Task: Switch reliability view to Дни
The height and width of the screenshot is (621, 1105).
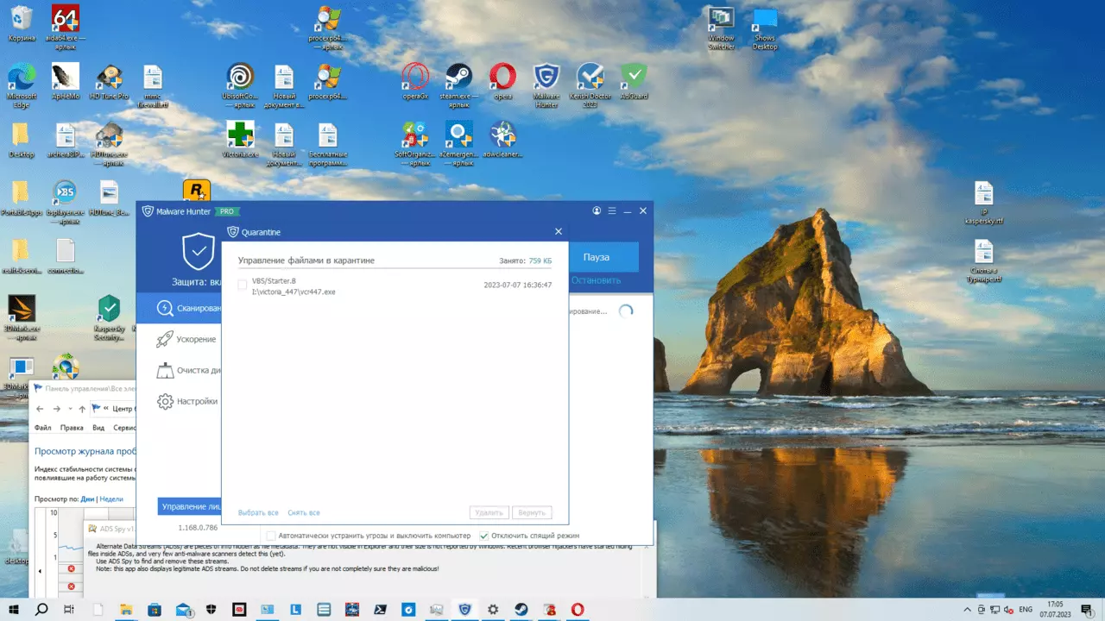Action: pos(87,499)
